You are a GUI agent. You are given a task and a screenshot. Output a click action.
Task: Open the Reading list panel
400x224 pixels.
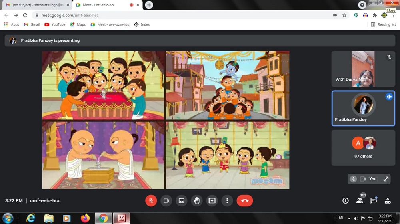(x=383, y=24)
